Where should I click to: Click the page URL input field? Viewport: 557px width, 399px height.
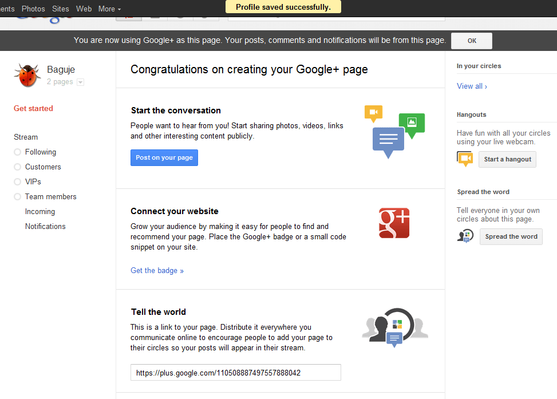(x=235, y=373)
